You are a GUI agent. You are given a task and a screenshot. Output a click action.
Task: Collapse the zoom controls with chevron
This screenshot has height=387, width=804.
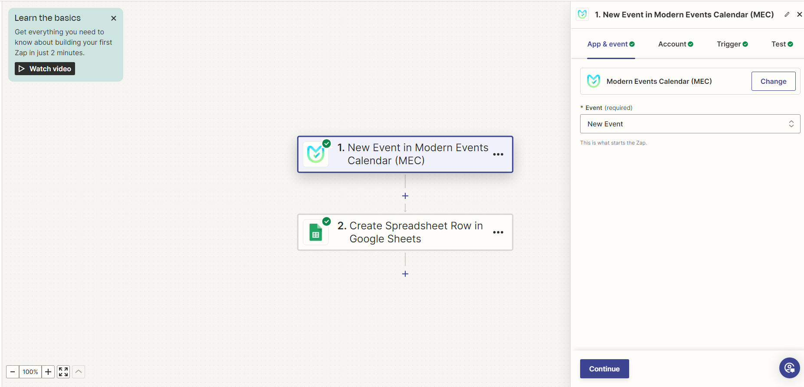click(79, 372)
